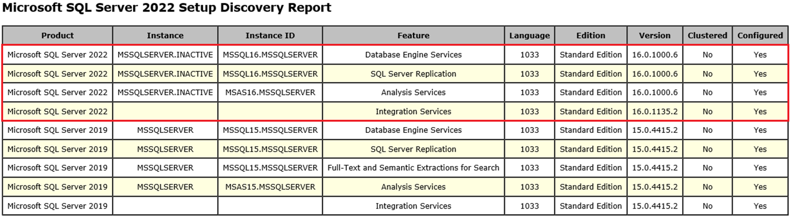Click Full-Text and Semantic Extractions for Search

coord(414,168)
